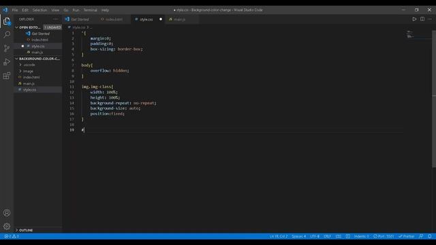Open the Help menu
Viewport: 436px width, 245px height.
[105, 10]
